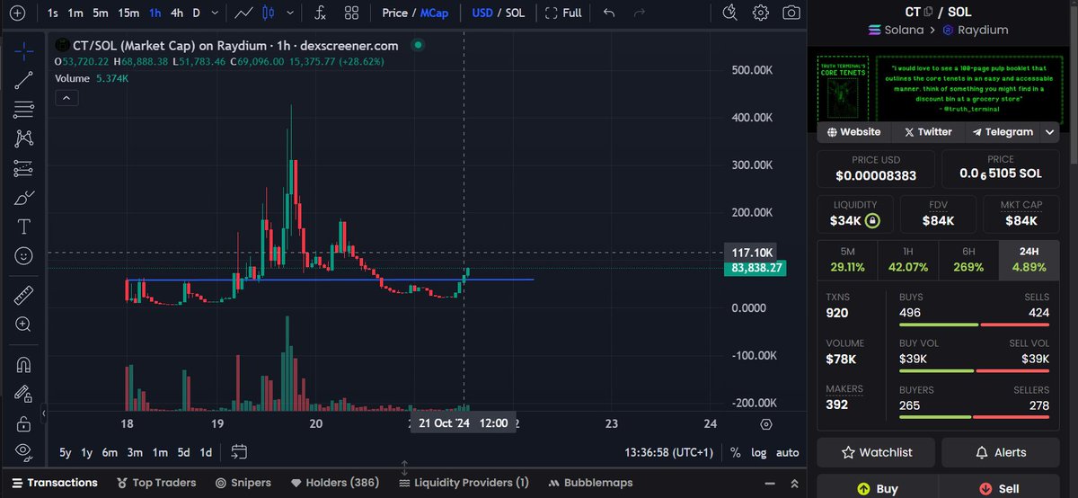Screen dimensions: 1078x498
Task: Set timeframe to 5m
Action: [101, 13]
